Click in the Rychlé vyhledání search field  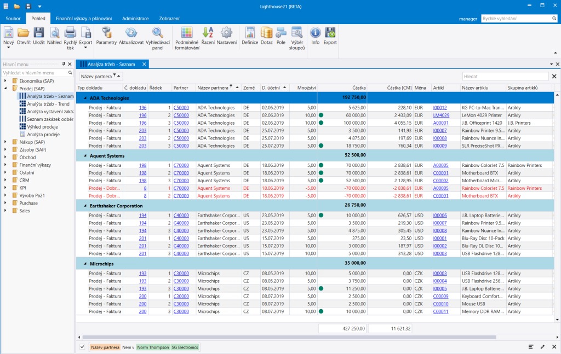coord(516,19)
